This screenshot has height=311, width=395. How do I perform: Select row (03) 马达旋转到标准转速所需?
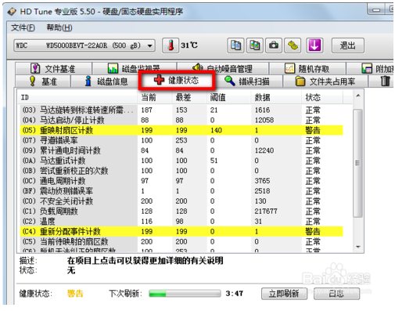pyautogui.click(x=181, y=110)
